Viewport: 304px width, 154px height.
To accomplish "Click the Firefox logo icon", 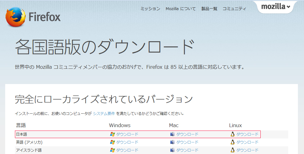I will (x=16, y=17).
